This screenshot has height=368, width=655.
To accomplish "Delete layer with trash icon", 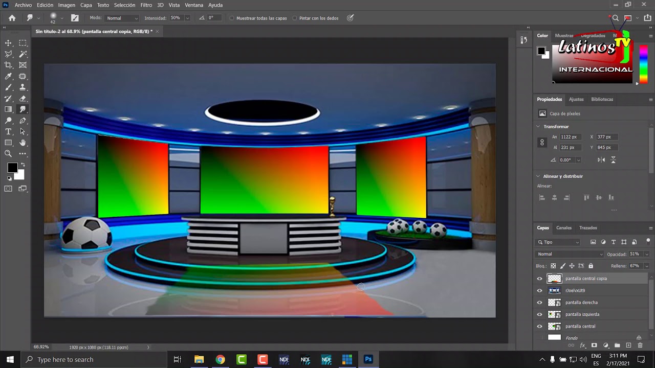I will point(640,346).
